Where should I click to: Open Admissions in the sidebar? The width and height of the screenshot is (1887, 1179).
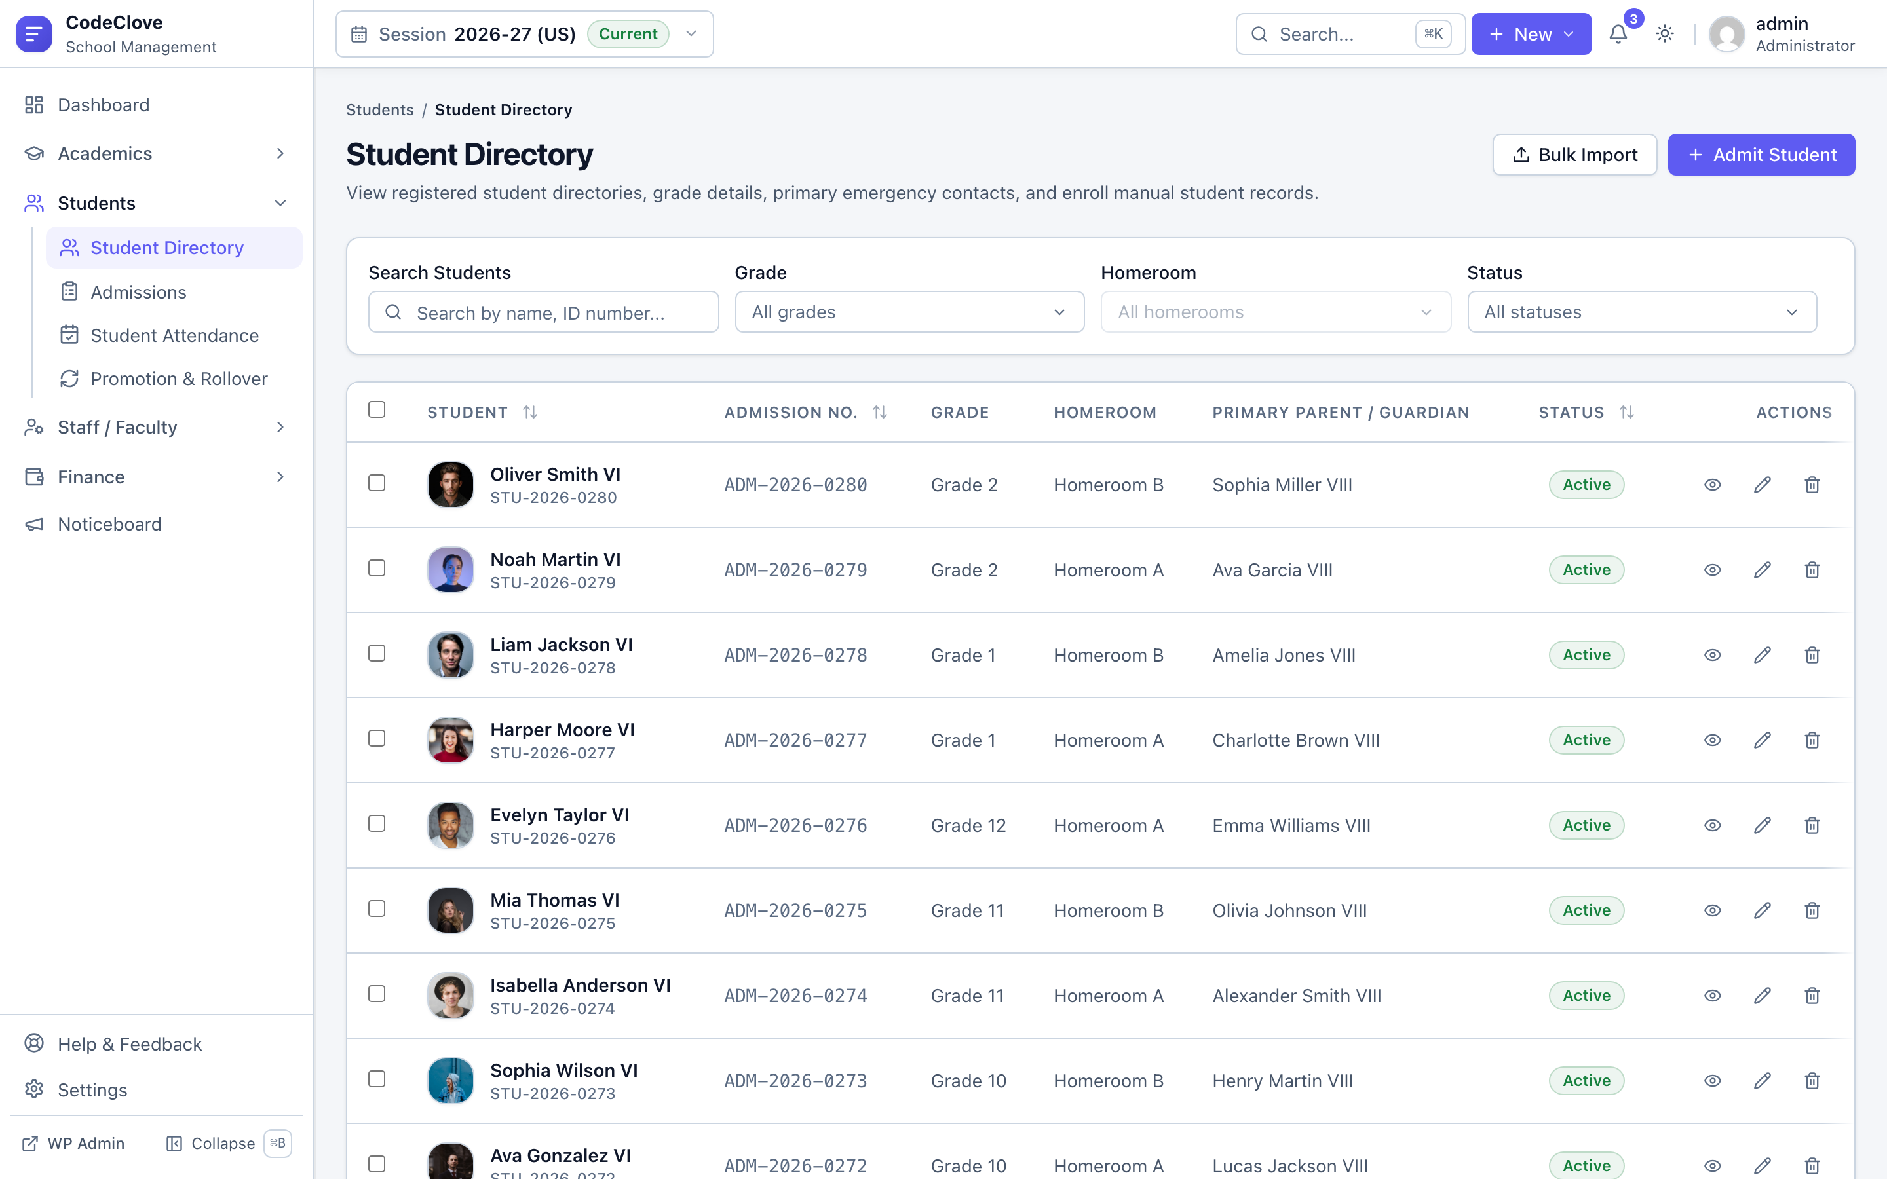(x=174, y=291)
